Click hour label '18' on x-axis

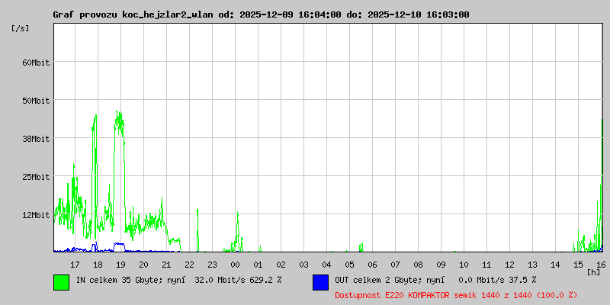(98, 265)
